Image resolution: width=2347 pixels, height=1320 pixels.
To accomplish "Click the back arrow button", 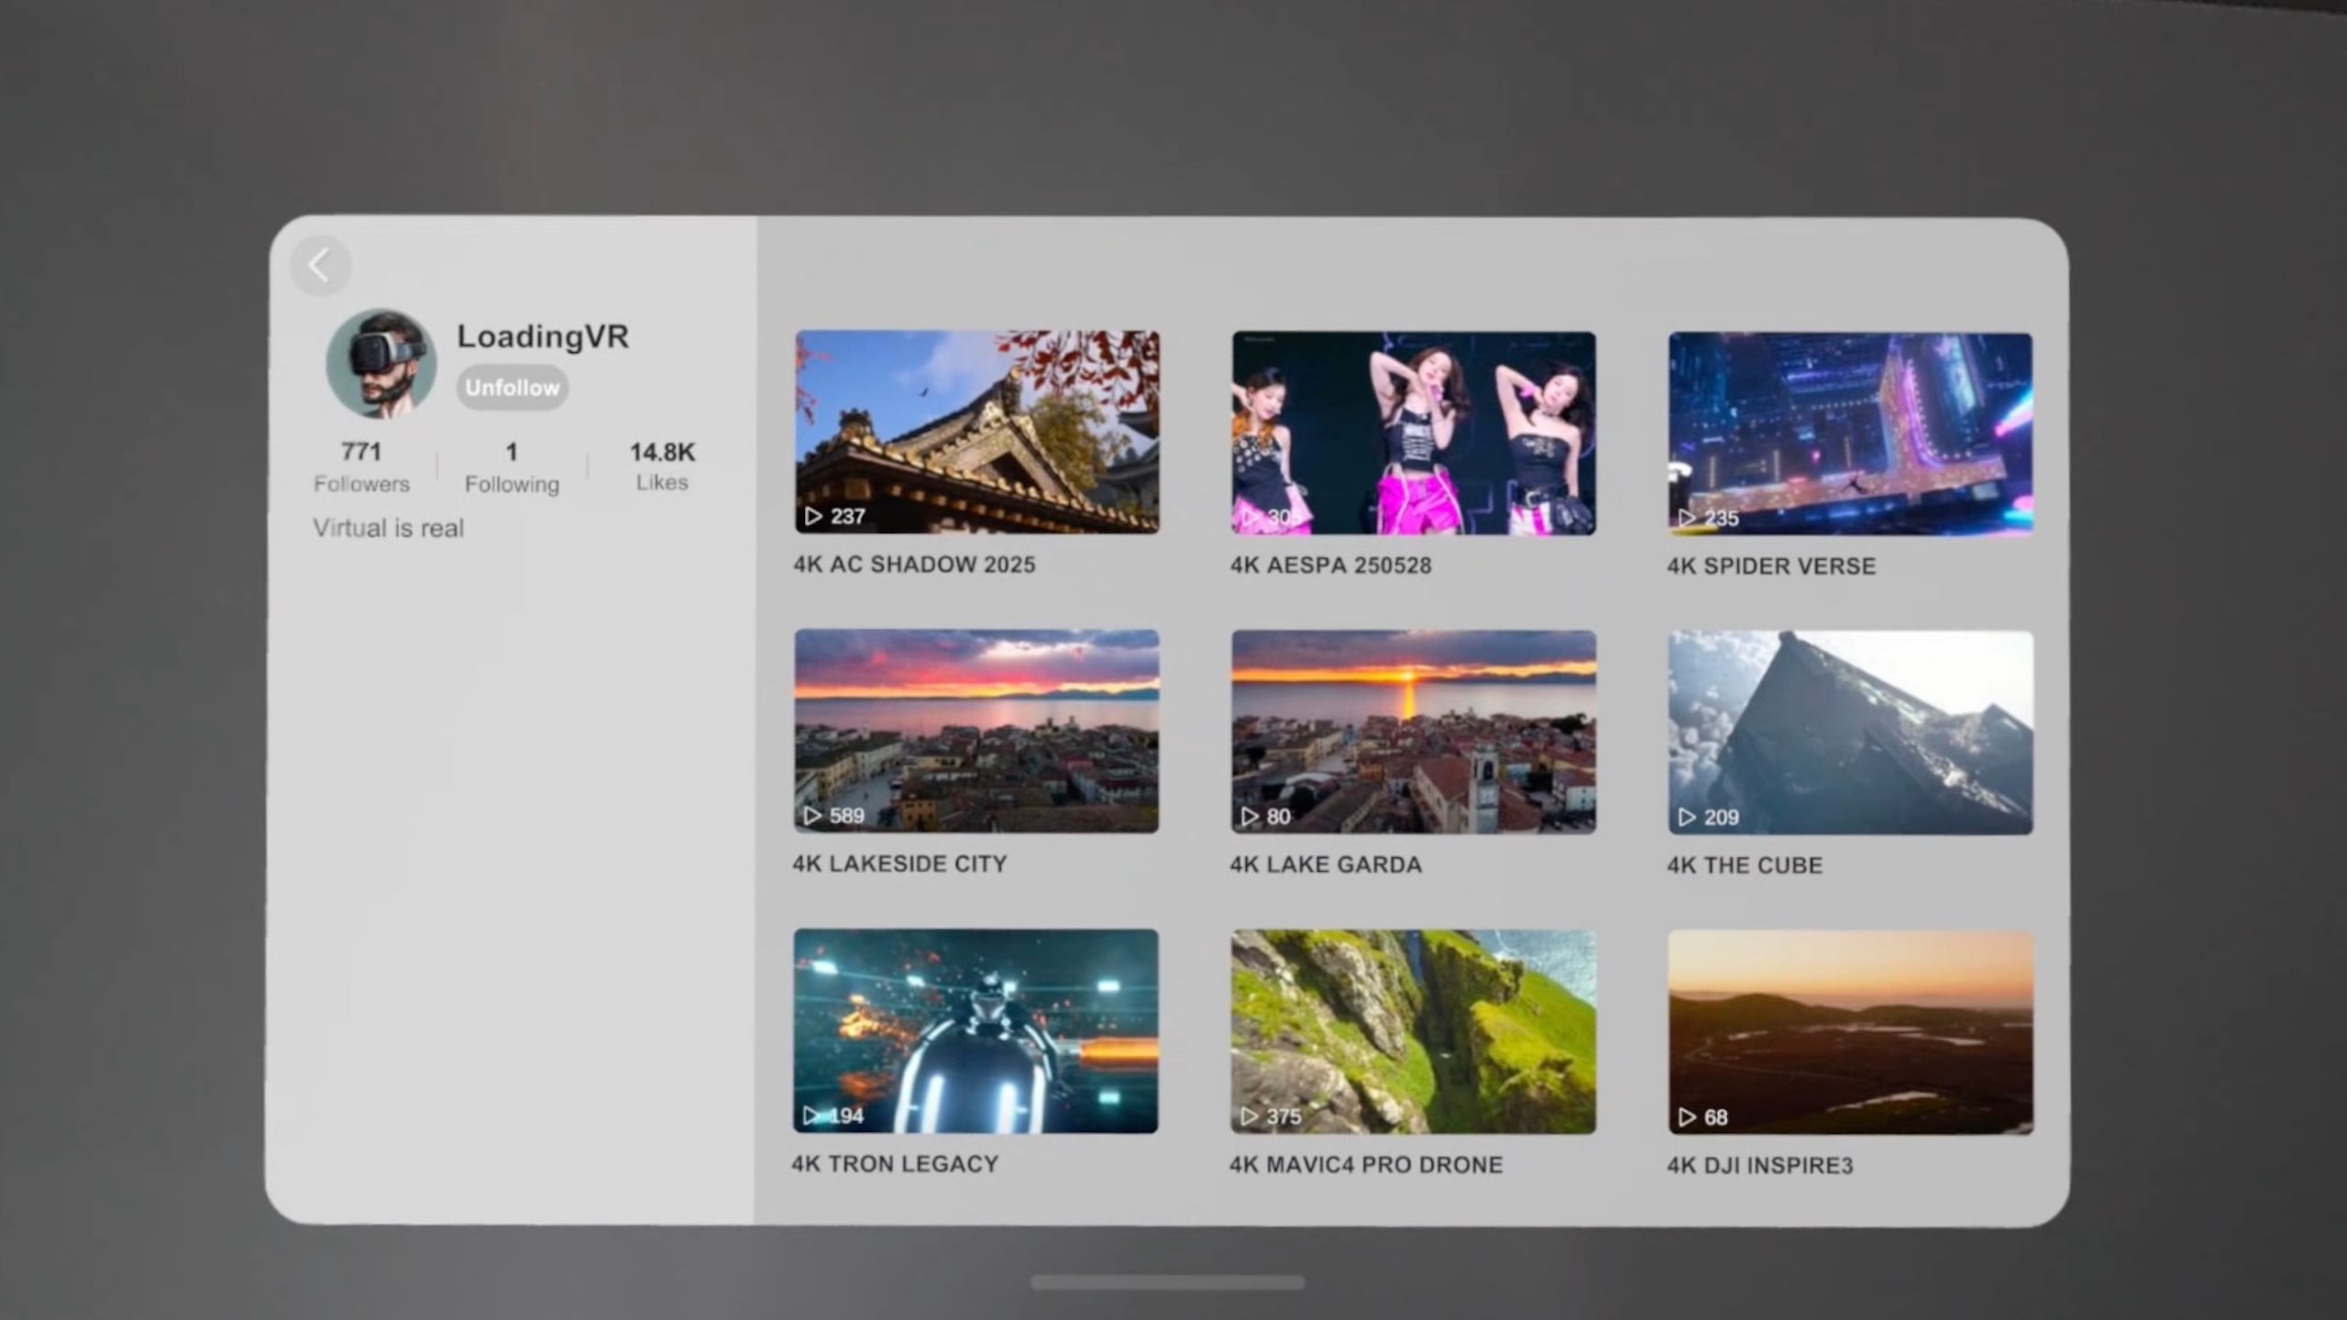I will 320,266.
